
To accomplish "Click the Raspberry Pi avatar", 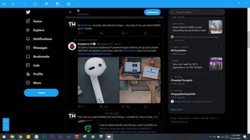I will [72, 46].
